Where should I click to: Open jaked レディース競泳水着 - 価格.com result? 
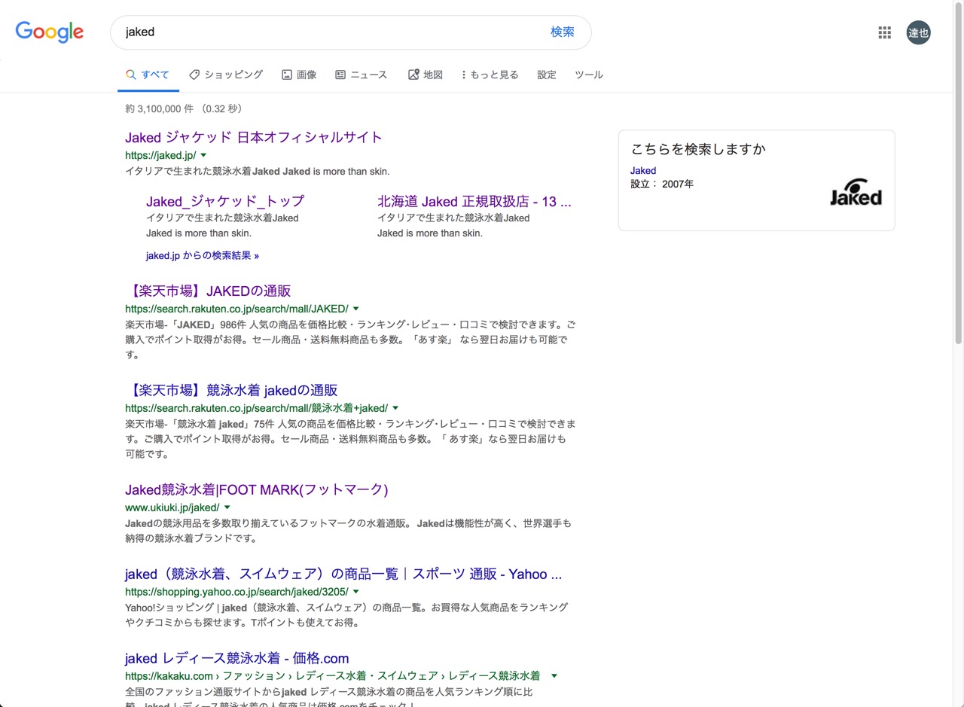tap(237, 658)
